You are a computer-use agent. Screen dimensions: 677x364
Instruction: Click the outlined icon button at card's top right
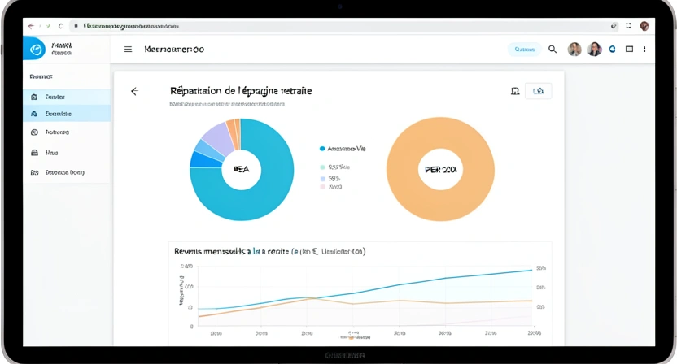538,91
